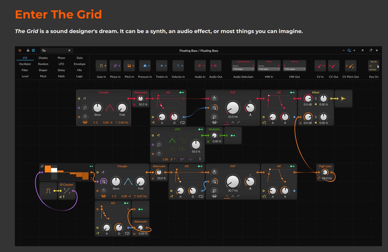388x252 pixels.
Task: Click the upper Attenuate 50.5 % value
Action: tap(143, 105)
